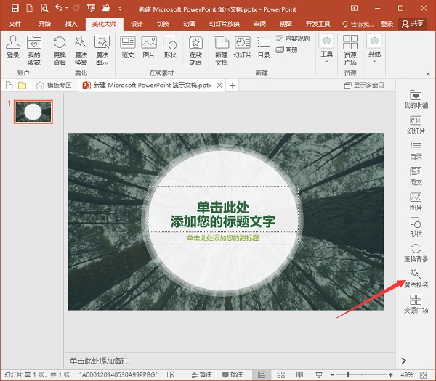Switch to the 设计 ribbon tab
This screenshot has height=381, width=436.
(136, 24)
